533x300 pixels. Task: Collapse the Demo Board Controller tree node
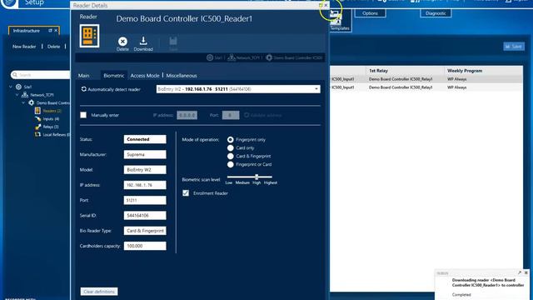23,102
